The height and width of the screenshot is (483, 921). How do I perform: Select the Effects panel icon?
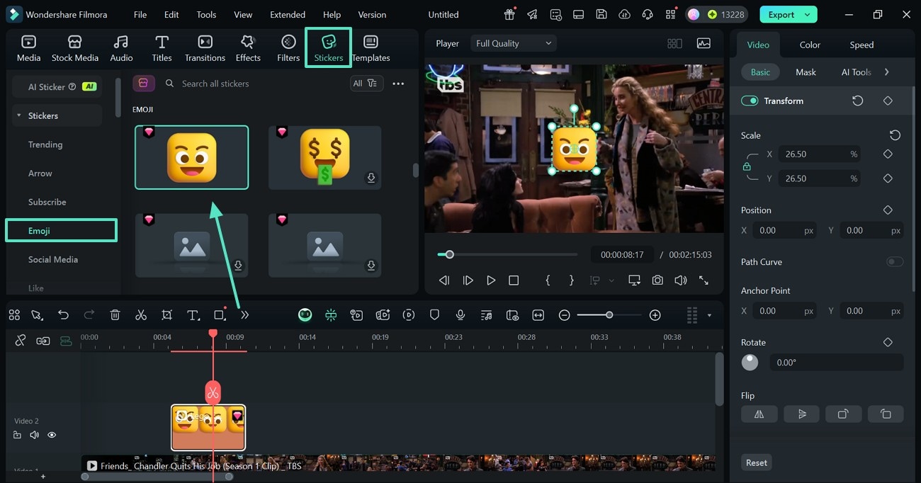[x=248, y=47]
